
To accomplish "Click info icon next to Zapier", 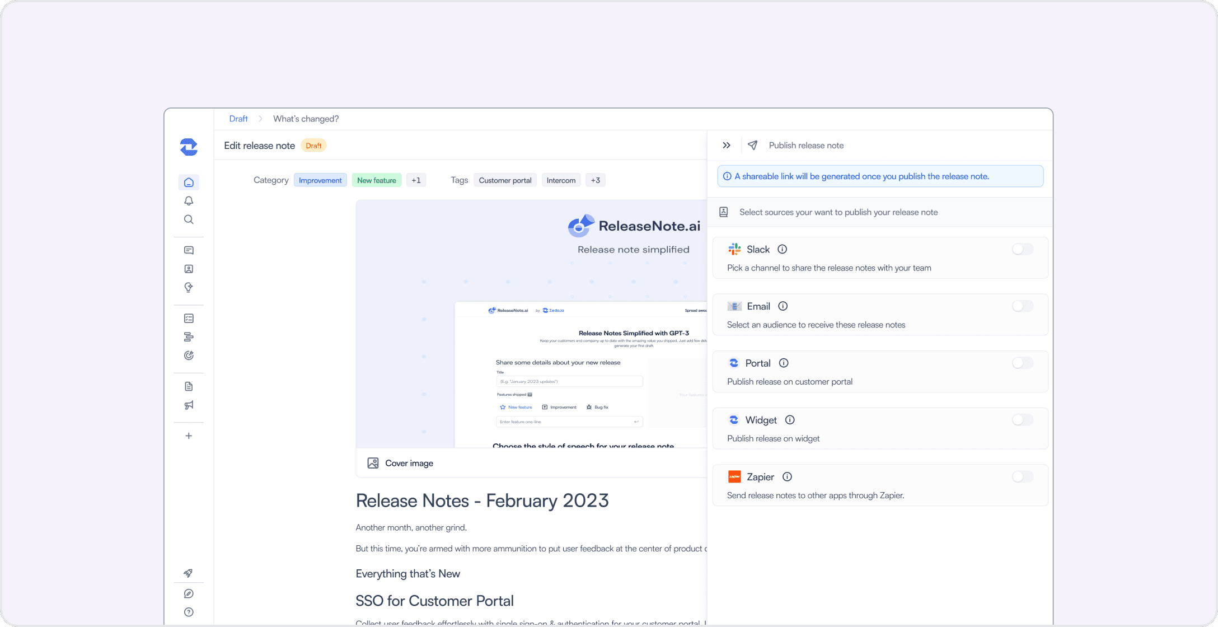I will tap(787, 477).
